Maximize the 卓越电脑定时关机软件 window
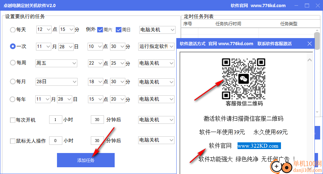 click(x=307, y=6)
